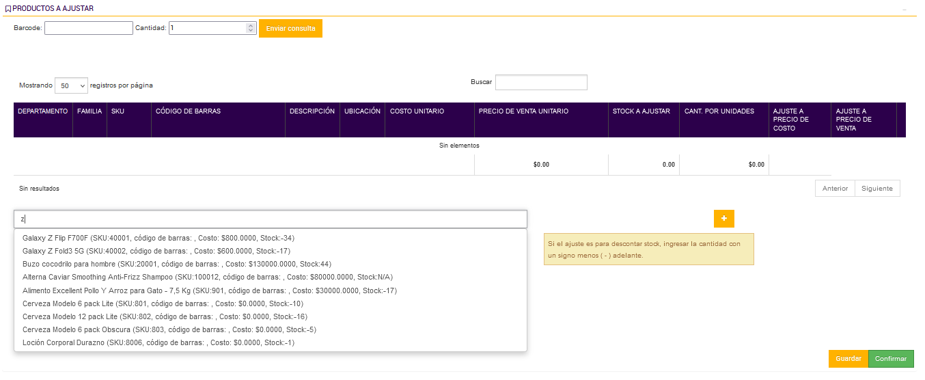Go back with the Anterior button
The height and width of the screenshot is (380, 925).
(835, 189)
